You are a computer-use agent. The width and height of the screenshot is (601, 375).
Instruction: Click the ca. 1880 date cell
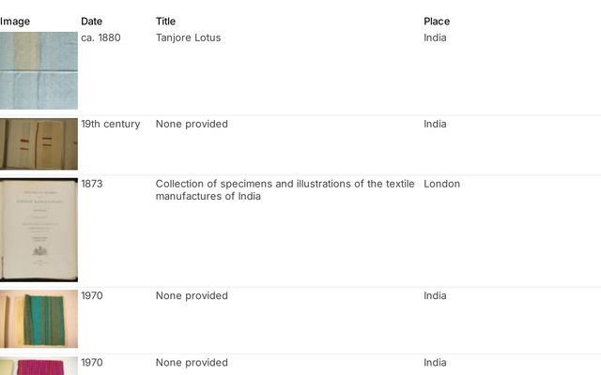point(100,38)
